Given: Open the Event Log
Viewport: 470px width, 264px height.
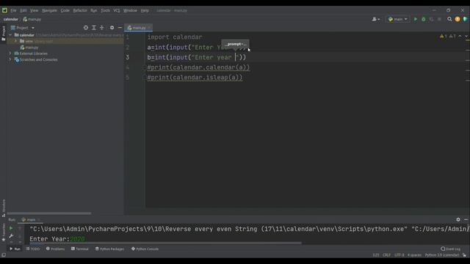Looking at the screenshot, I should 451,249.
